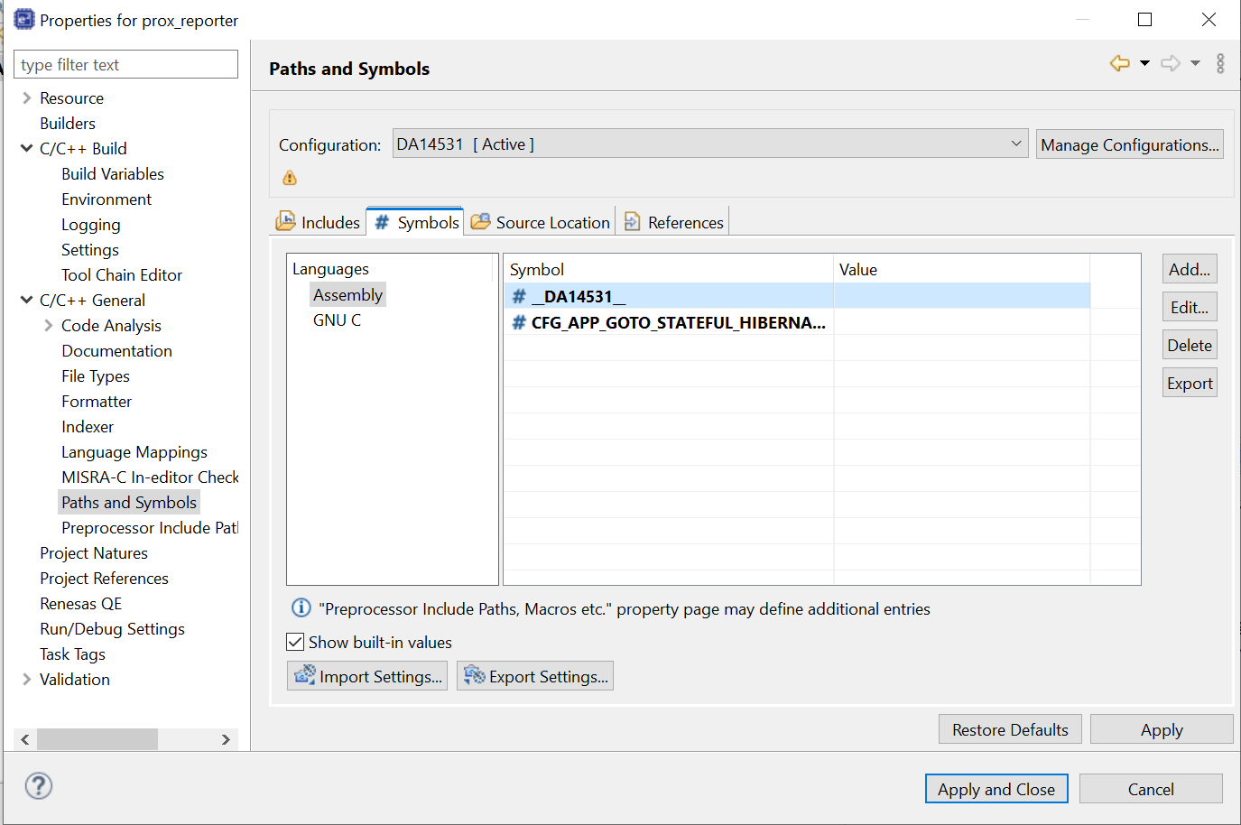Image resolution: width=1241 pixels, height=825 pixels.
Task: Expand the Code Analysis tree node
Action: click(49, 325)
